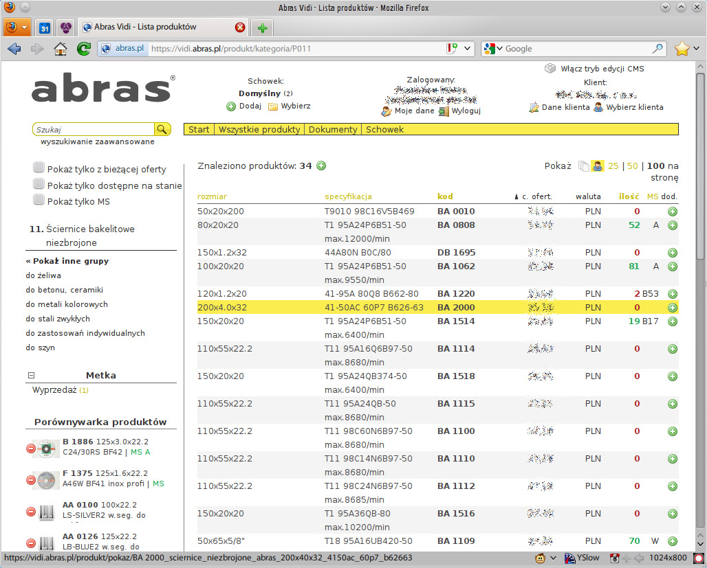707x568 pixels.
Task: Go to the Dokumenty menu item
Action: point(333,129)
